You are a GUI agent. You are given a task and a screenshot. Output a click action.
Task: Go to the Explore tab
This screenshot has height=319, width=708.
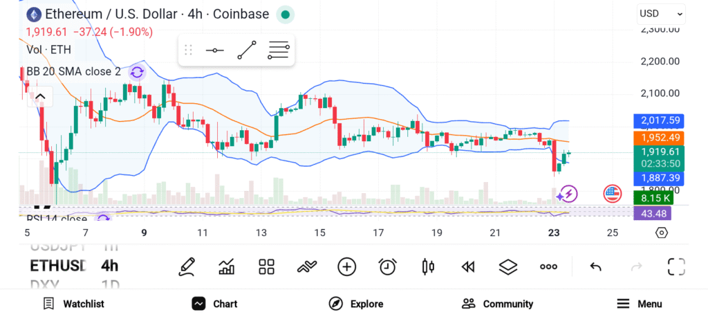click(356, 304)
